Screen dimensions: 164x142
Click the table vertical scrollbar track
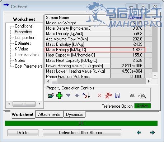pyautogui.click(x=155, y=50)
